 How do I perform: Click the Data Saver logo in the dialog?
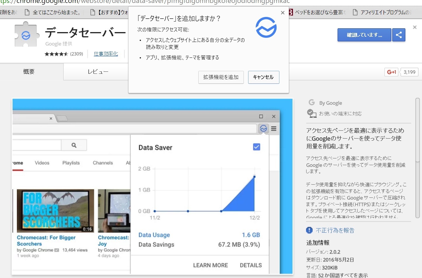[266, 27]
